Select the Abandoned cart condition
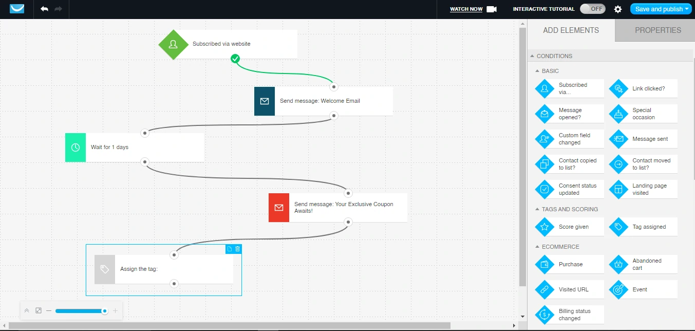Viewport: 695px width, 331px height. 643,264
